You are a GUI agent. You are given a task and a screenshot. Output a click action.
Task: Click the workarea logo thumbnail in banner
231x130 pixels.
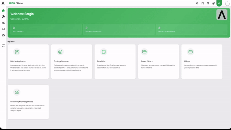221,15
